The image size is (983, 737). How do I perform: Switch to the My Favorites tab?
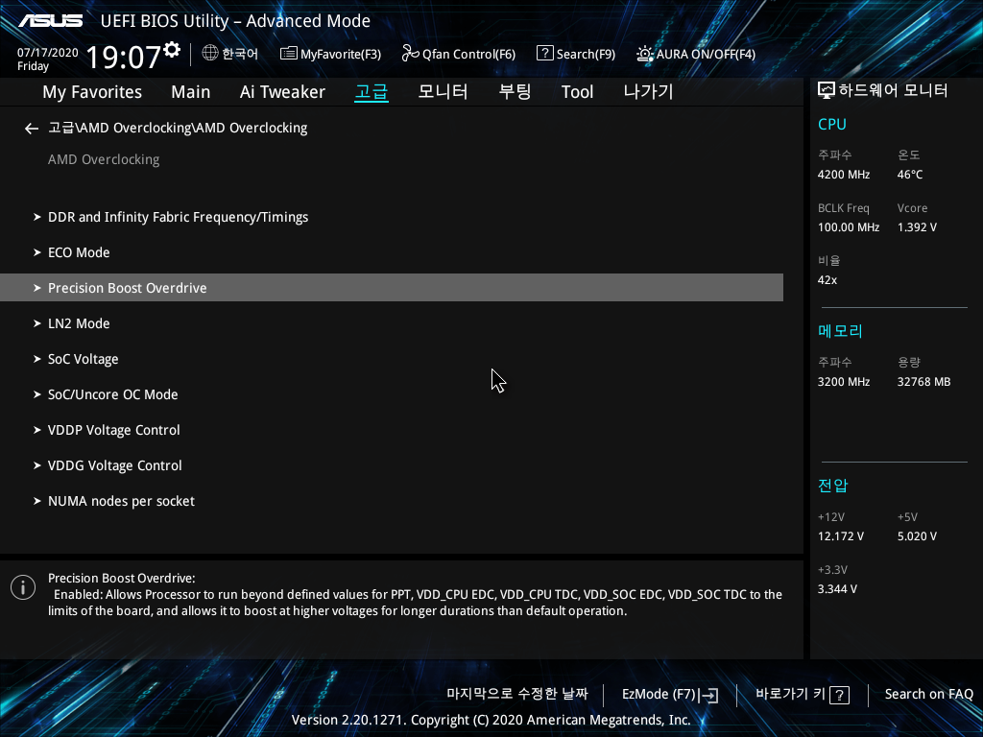92,92
